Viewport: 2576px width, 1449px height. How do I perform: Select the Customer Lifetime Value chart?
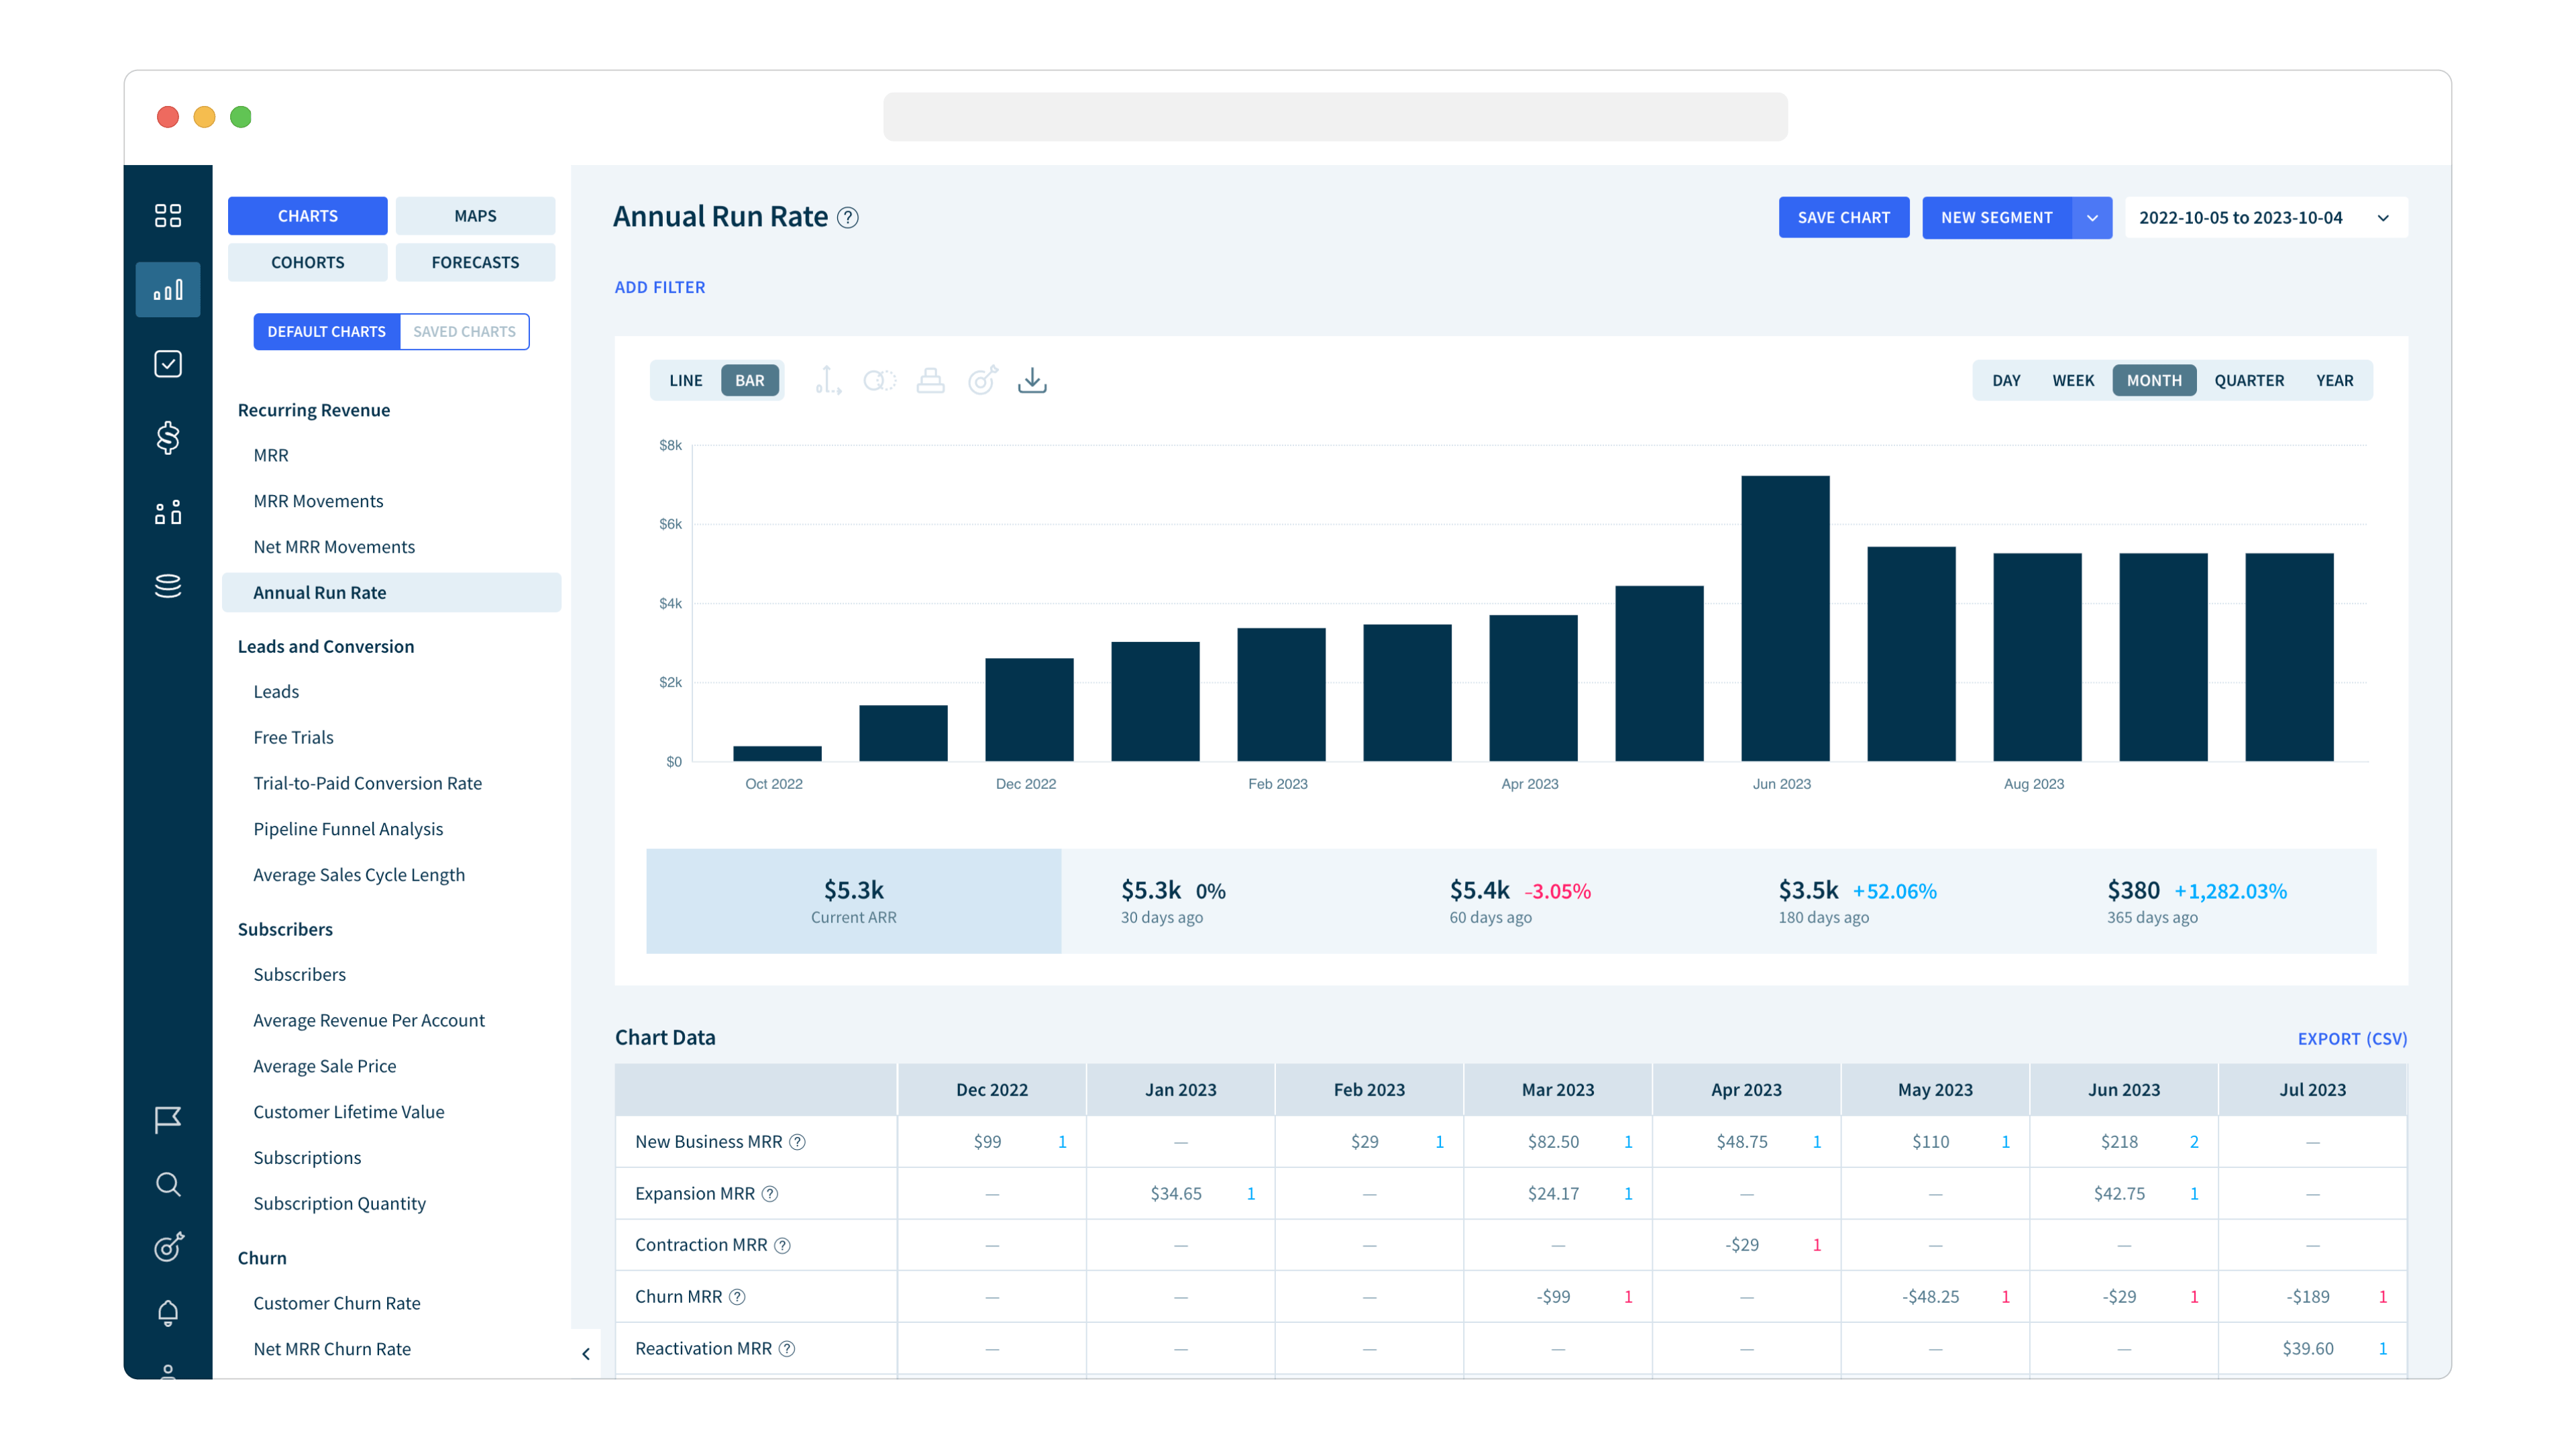pyautogui.click(x=349, y=1111)
